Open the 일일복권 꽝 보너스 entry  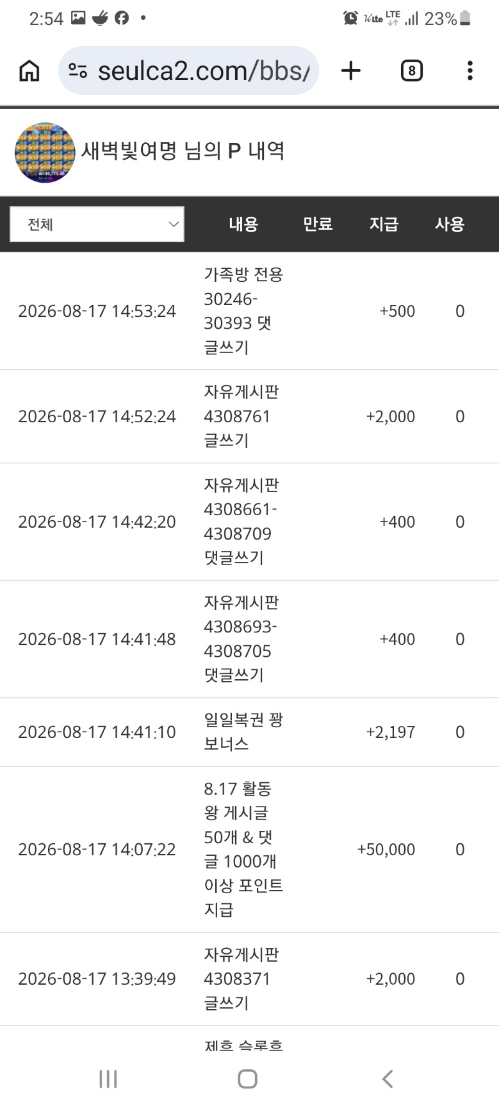click(x=249, y=732)
